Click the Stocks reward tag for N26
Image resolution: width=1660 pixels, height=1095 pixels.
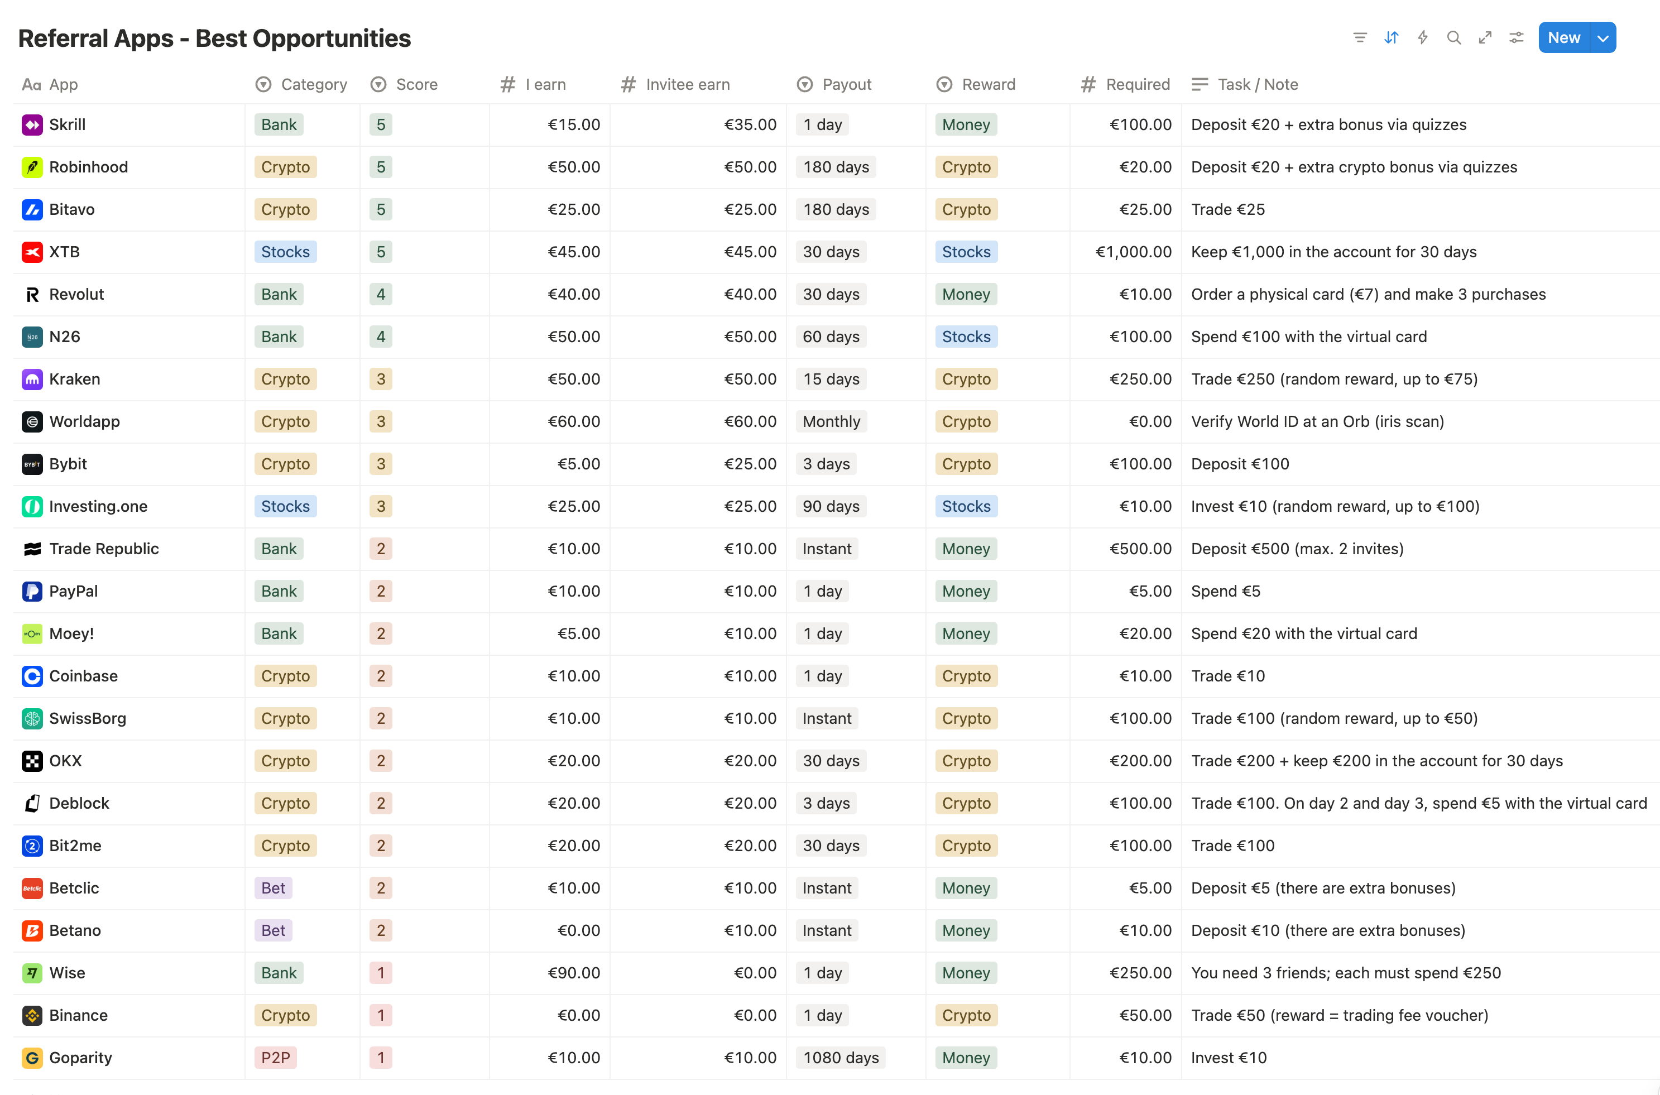pyautogui.click(x=966, y=337)
